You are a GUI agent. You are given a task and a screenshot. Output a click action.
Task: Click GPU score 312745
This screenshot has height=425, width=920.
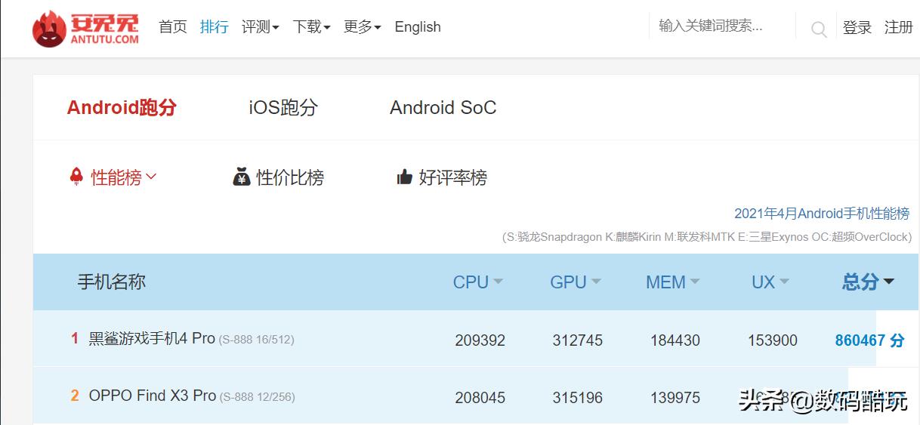pos(578,340)
